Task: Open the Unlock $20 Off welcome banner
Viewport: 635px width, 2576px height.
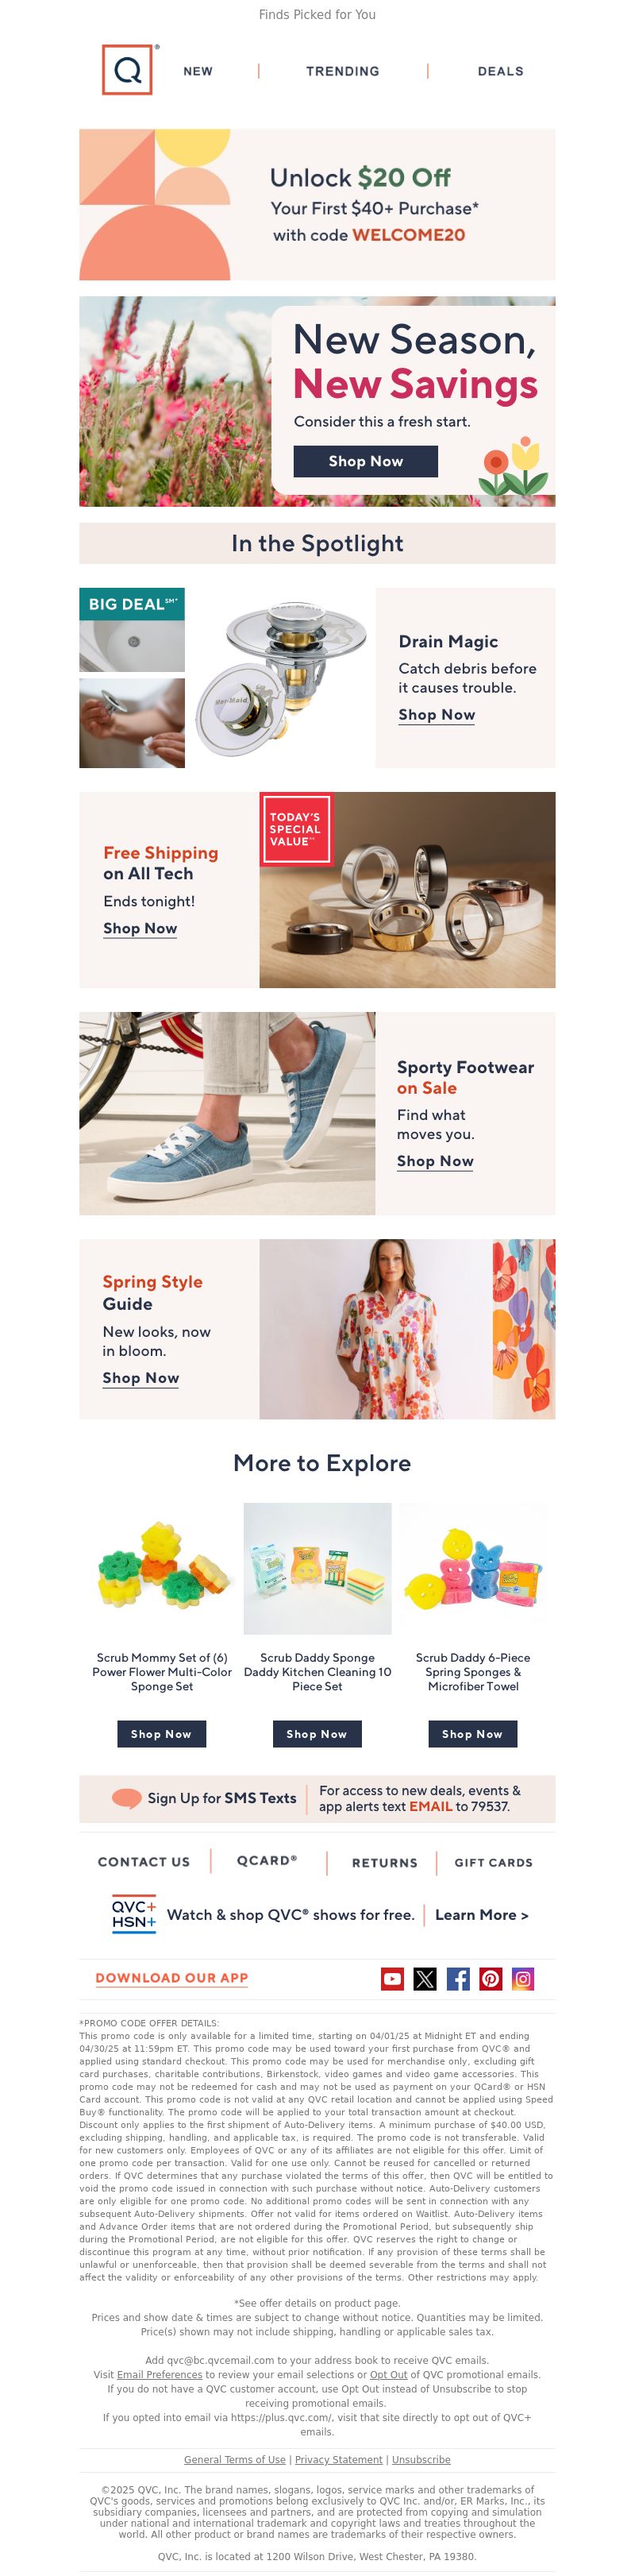Action: (317, 204)
